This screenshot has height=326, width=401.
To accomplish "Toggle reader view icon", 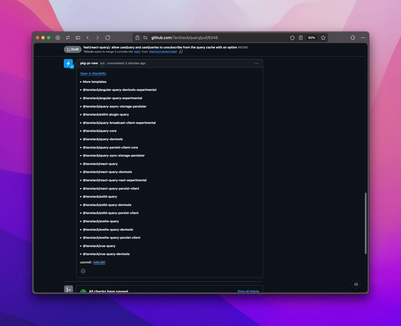I will 300,38.
